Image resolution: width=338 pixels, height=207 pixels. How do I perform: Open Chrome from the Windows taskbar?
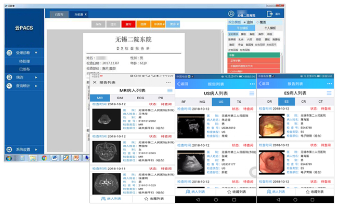(x=44, y=158)
